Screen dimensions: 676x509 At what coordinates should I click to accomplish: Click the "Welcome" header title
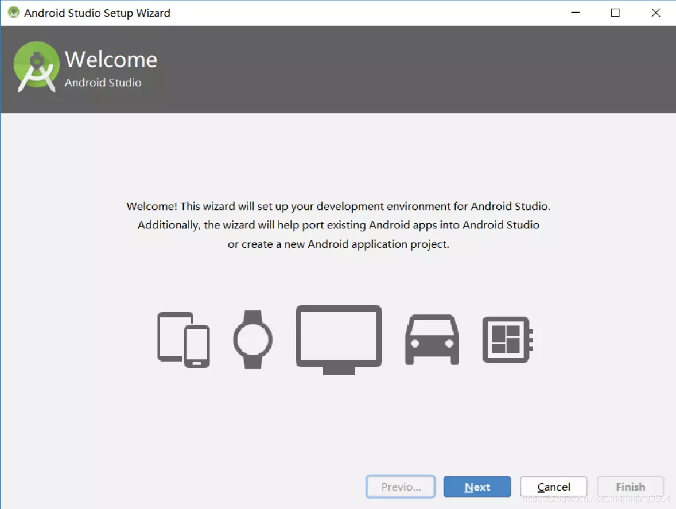click(x=111, y=60)
